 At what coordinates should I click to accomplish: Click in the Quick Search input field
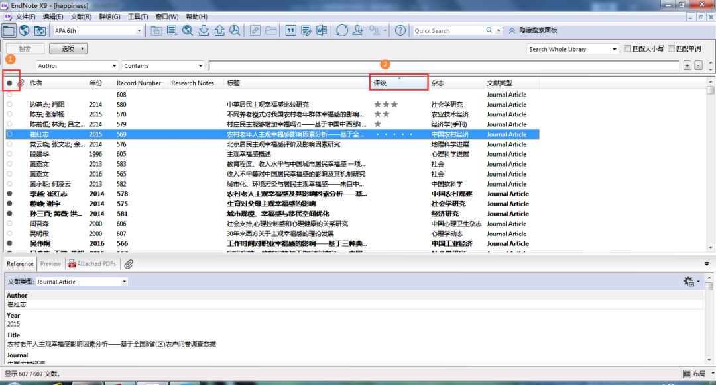coord(448,30)
